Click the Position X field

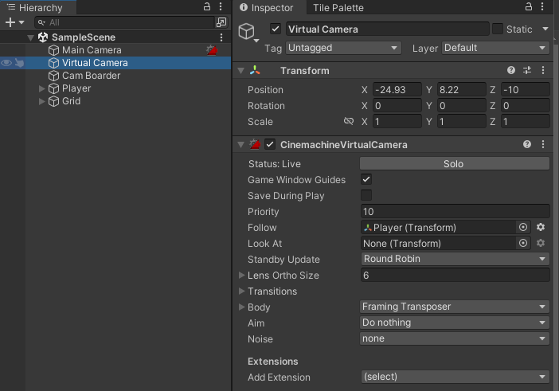pos(397,90)
